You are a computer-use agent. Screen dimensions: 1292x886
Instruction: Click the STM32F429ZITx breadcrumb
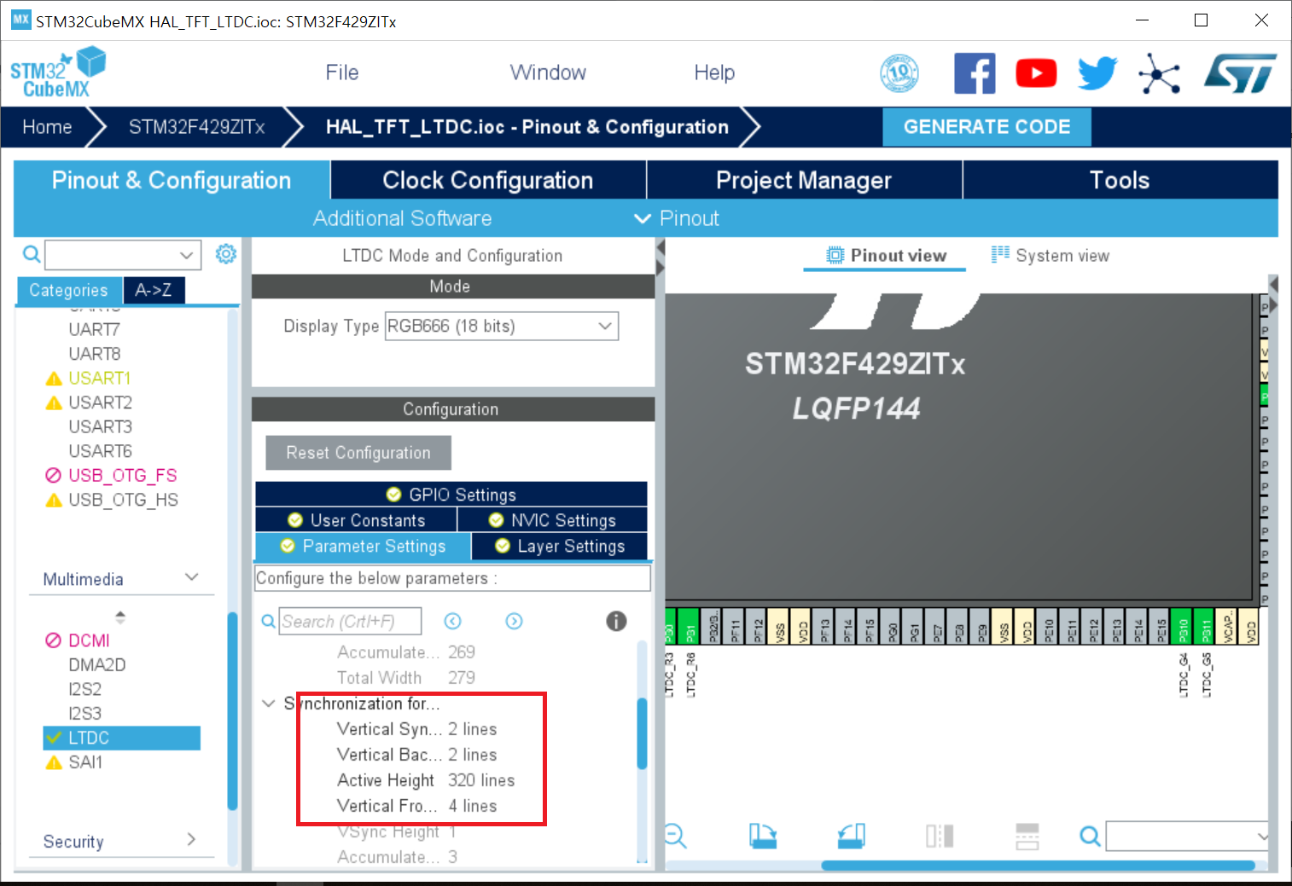click(x=197, y=127)
